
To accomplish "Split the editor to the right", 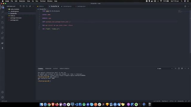I will (185, 6).
